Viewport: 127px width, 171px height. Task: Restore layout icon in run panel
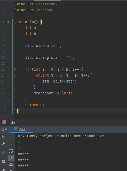(x=3, y=161)
